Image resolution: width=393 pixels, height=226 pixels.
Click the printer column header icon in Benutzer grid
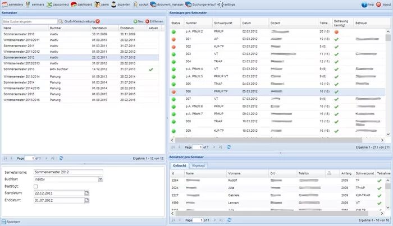pos(329,173)
